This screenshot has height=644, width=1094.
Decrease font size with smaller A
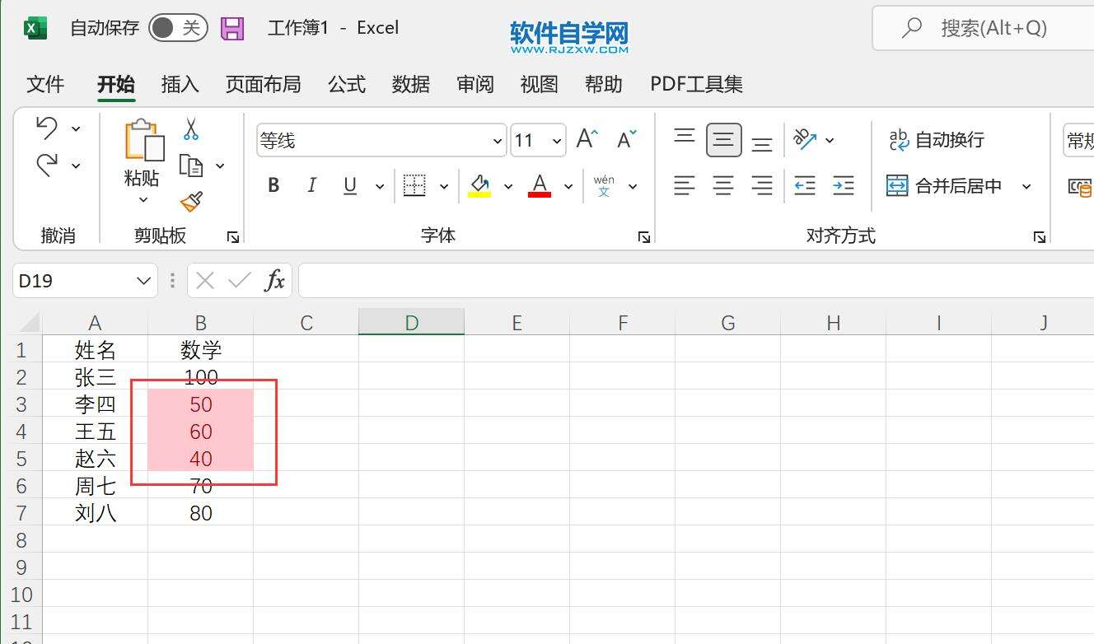click(x=627, y=139)
